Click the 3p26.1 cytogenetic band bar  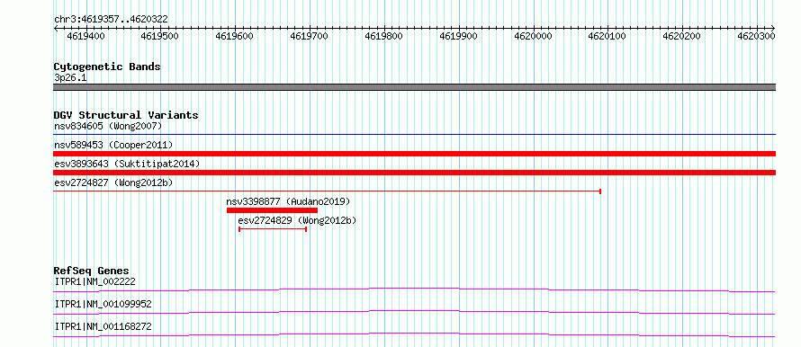pyautogui.click(x=414, y=87)
